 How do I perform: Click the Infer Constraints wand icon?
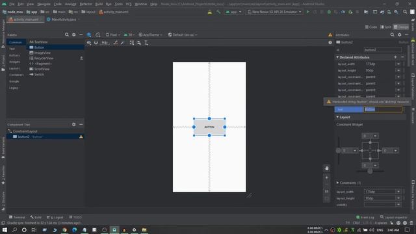pyautogui.click(x=122, y=43)
